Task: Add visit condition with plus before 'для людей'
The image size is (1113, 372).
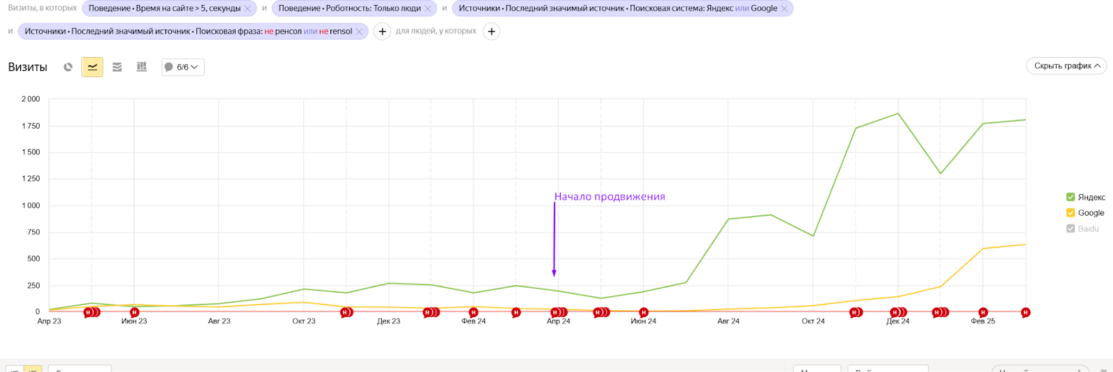Action: pyautogui.click(x=382, y=31)
